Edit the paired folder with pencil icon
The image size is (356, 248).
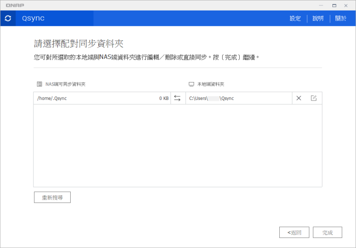click(x=313, y=98)
